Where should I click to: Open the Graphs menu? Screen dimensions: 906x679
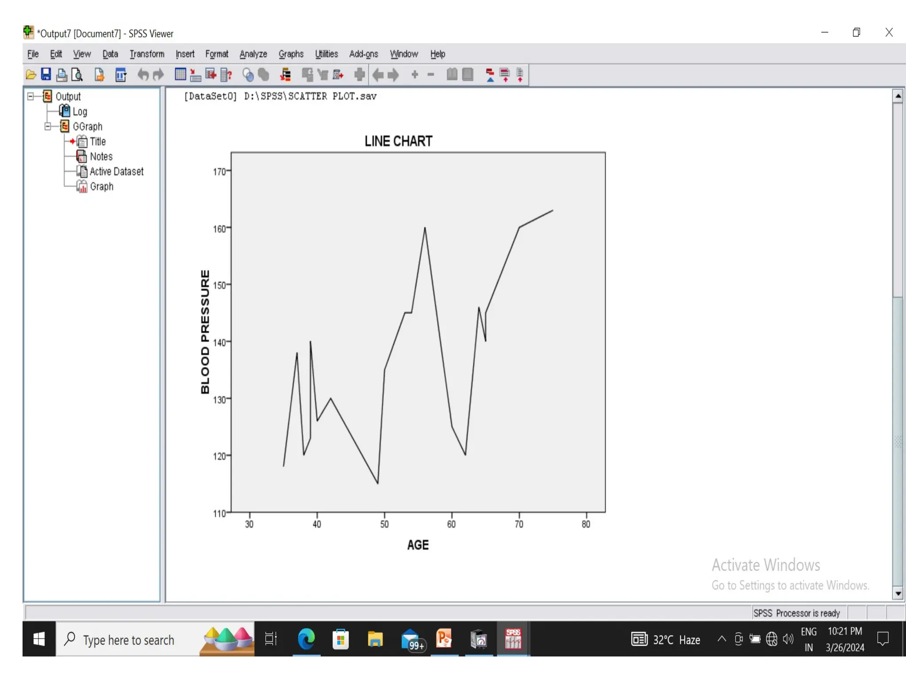291,54
